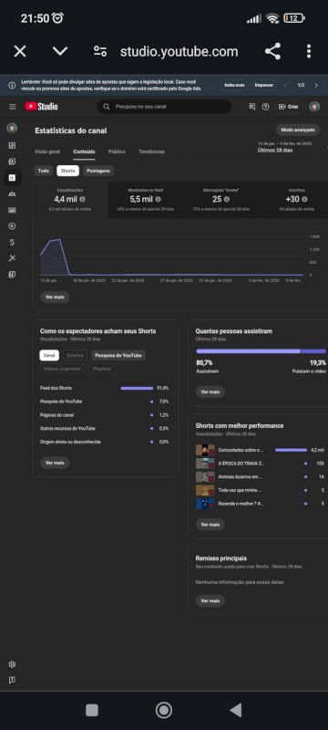Screen dimensions: 328x730
Task: Open Send feedback icon in sidebar
Action: point(12,680)
